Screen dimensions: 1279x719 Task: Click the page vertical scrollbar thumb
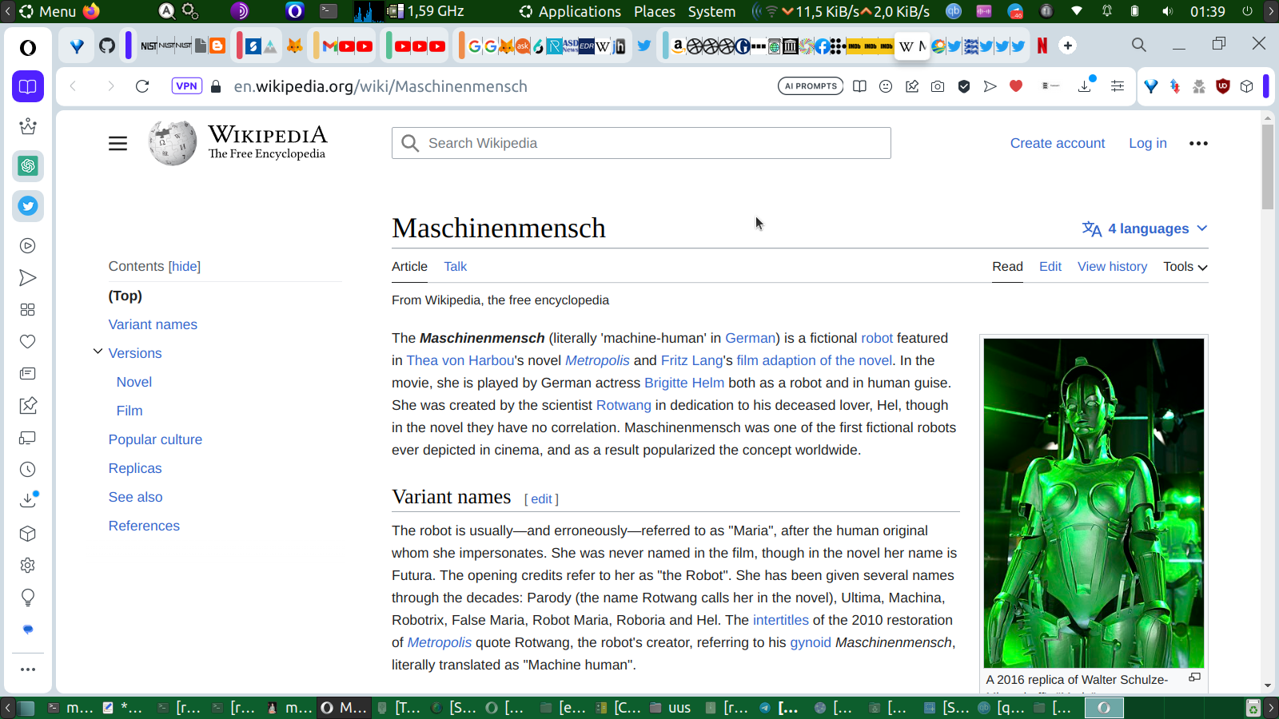[1268, 166]
